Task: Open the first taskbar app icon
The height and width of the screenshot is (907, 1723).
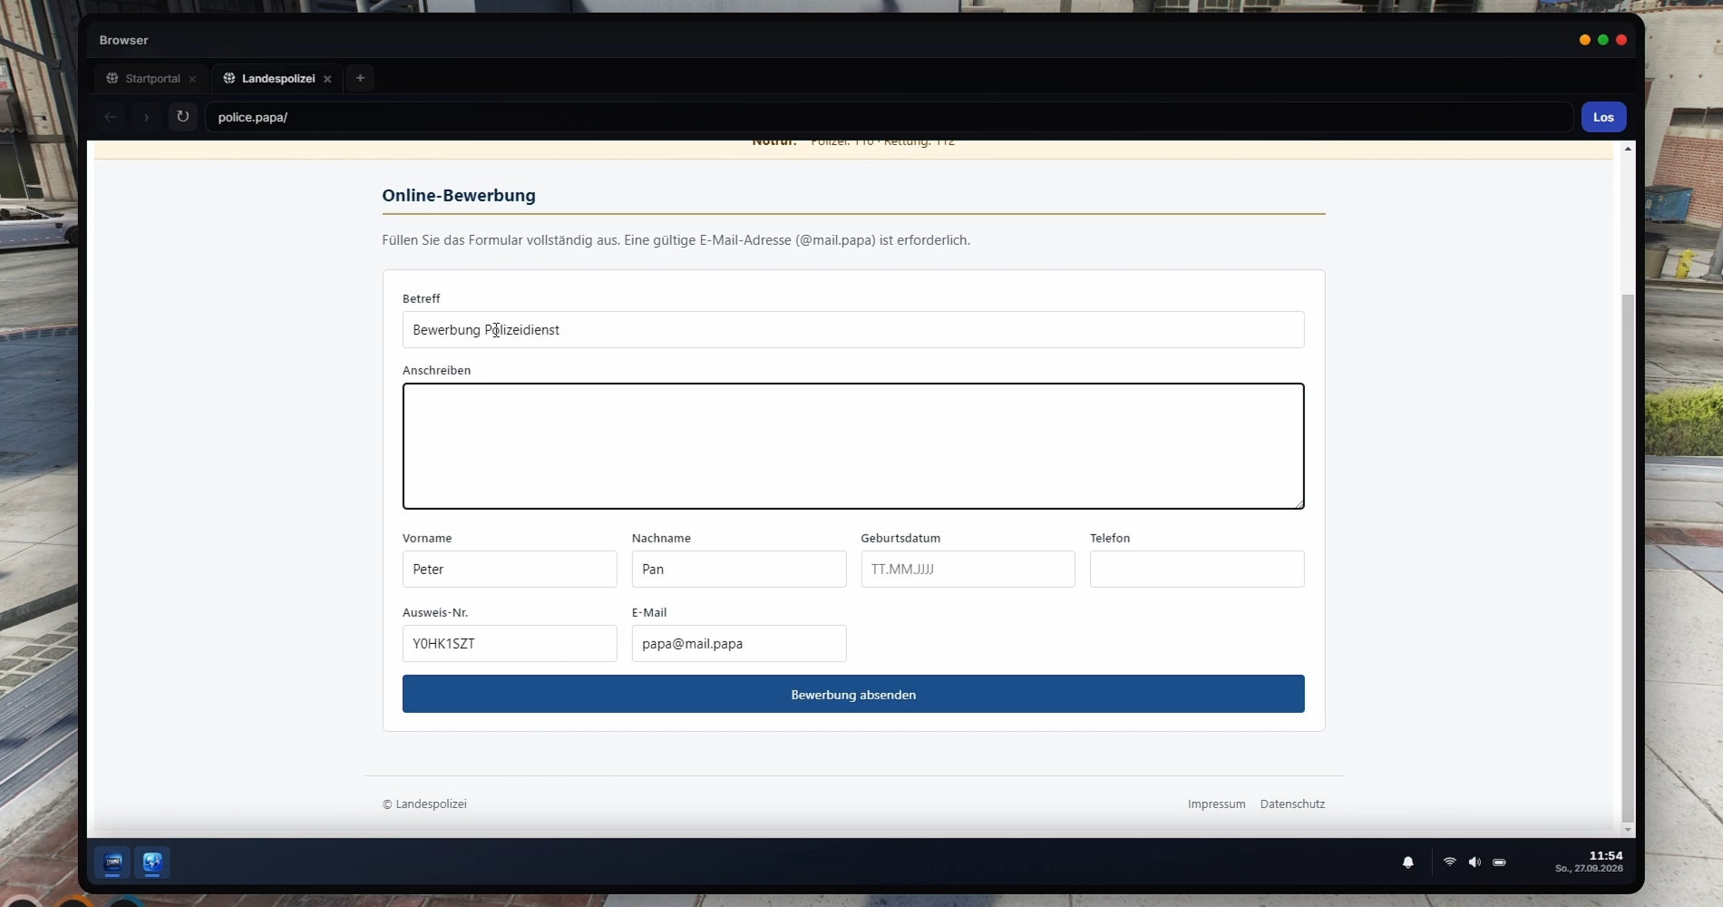Action: click(113, 863)
